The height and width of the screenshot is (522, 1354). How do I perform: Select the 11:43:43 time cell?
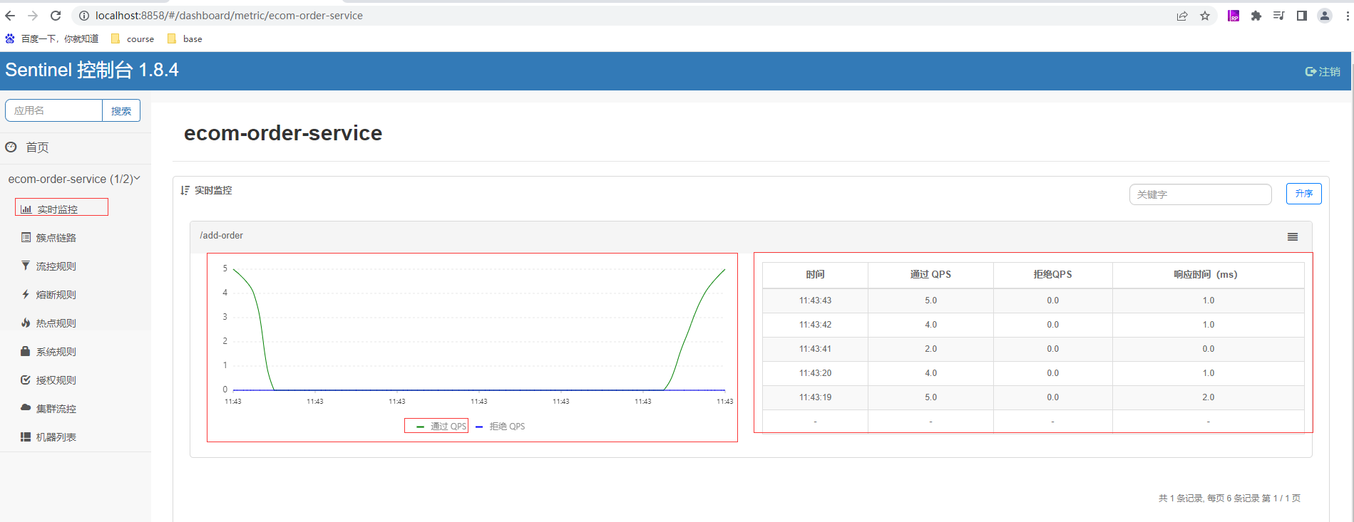(x=815, y=301)
